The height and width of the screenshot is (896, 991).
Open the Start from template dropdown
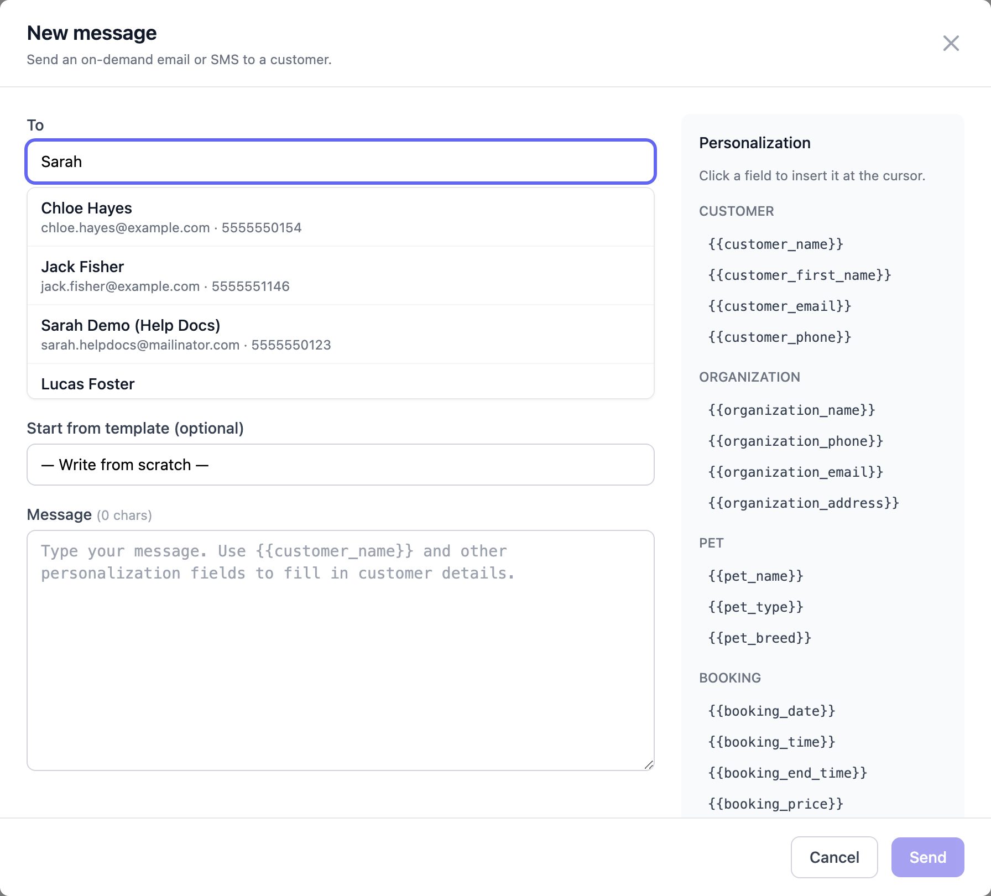coord(341,465)
